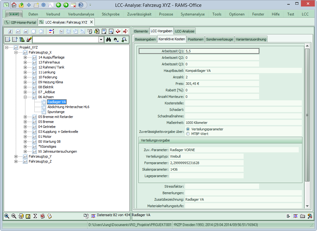Click the red left arrow icon
317x231 pixels.
tap(118, 31)
